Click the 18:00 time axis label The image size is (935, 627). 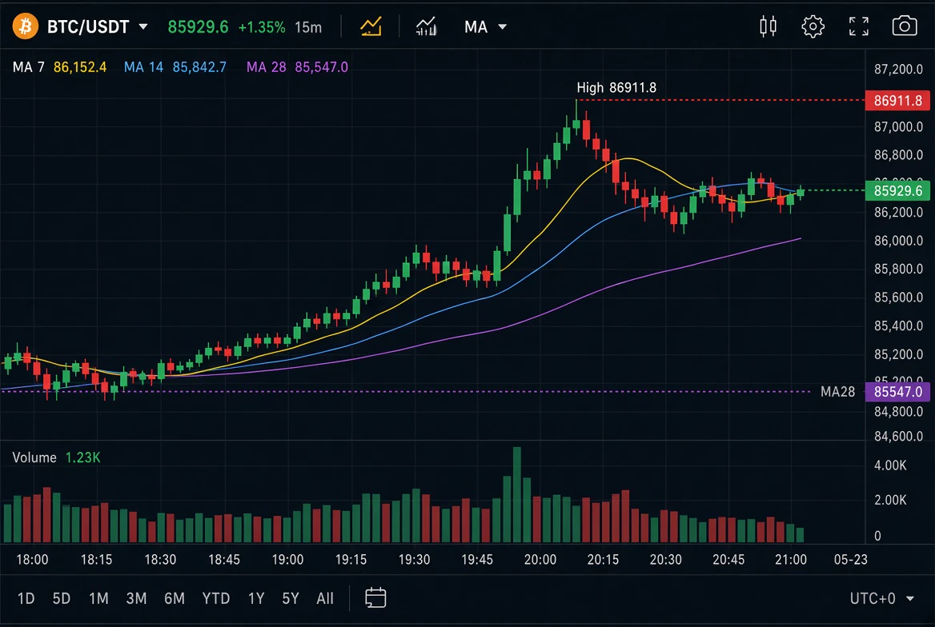(x=32, y=559)
